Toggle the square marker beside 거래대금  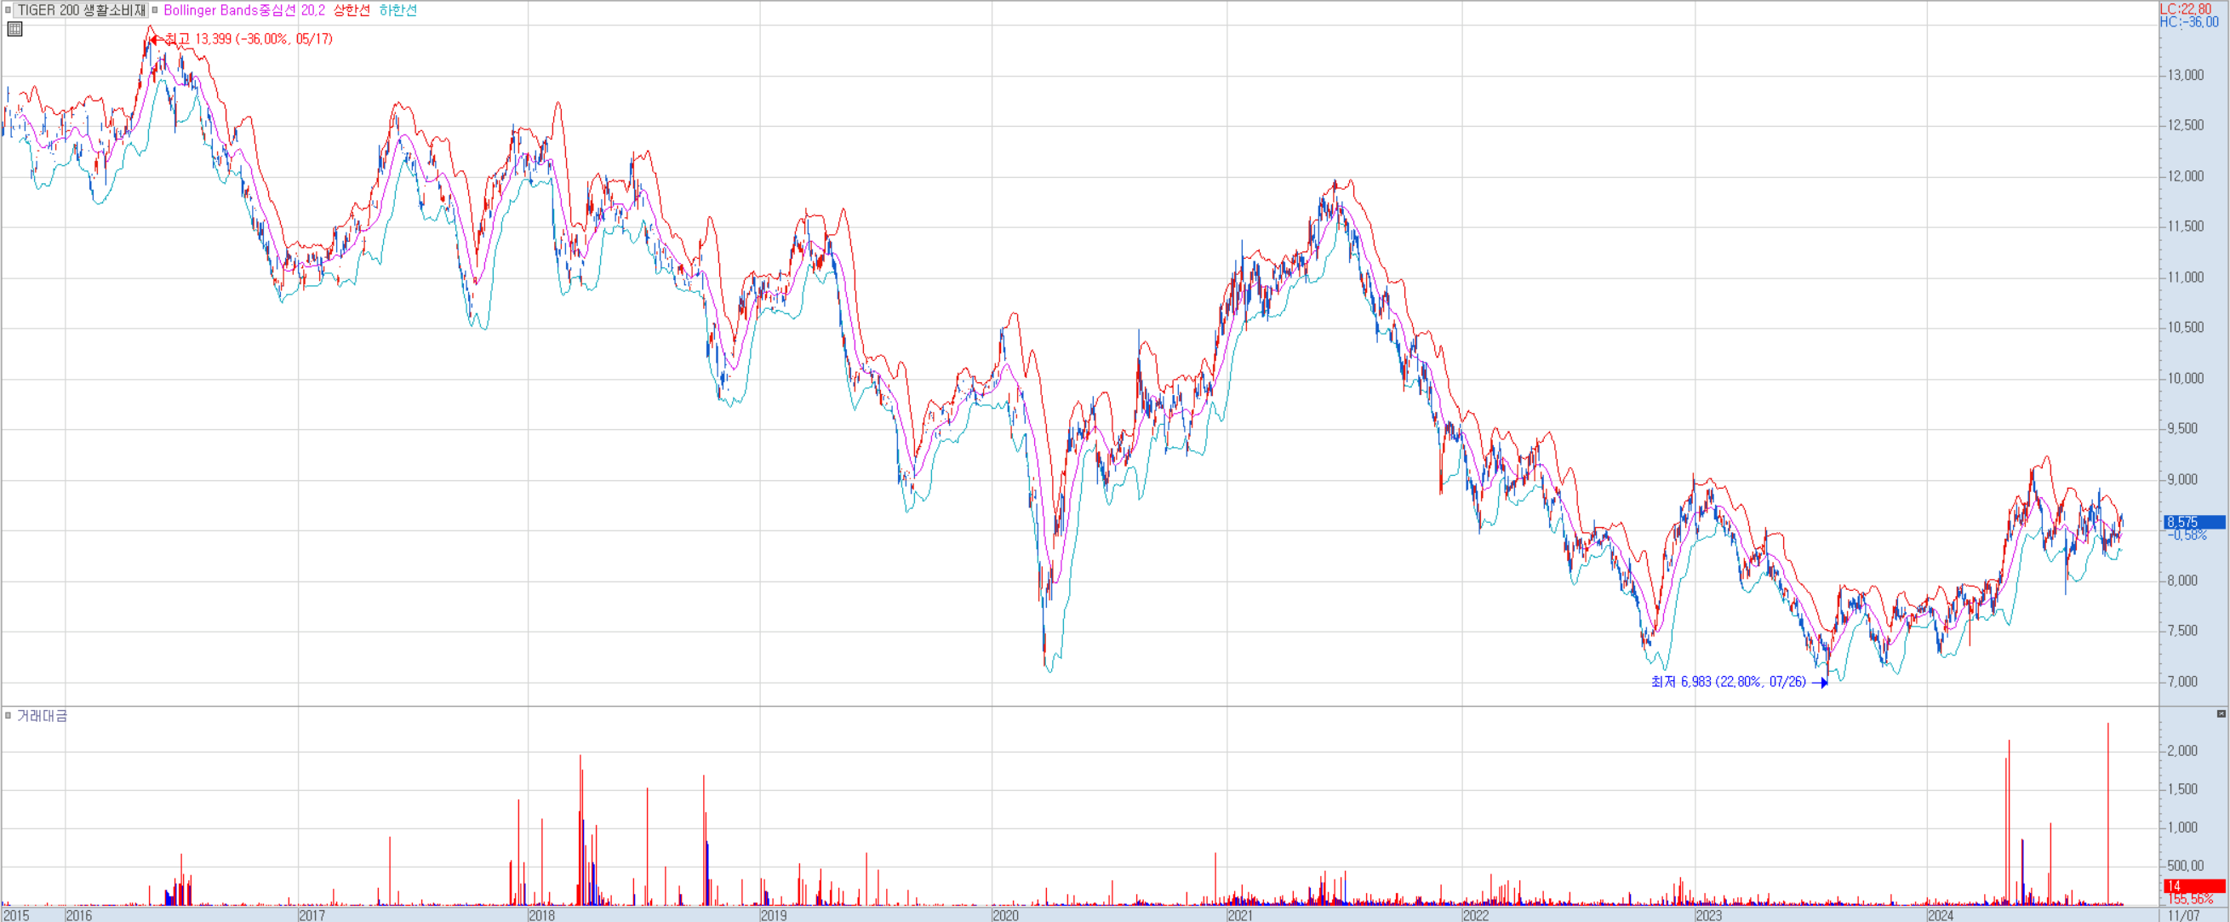[x=8, y=715]
